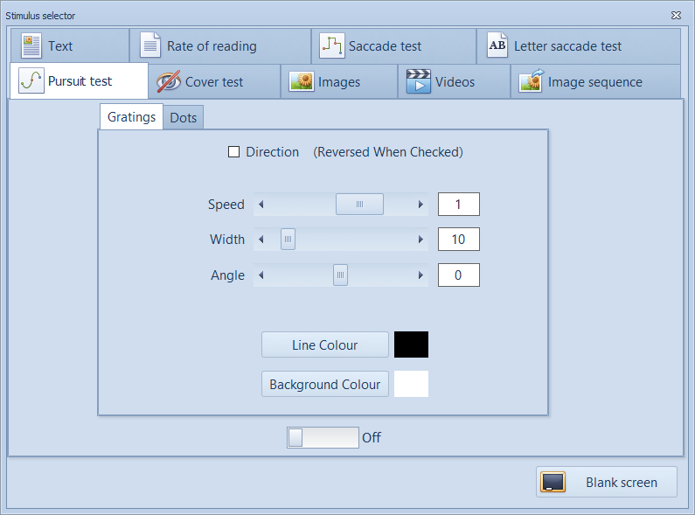
Task: Open the Saccade test icon
Action: click(x=331, y=45)
